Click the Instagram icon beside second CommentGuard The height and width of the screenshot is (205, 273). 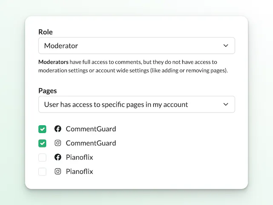[x=58, y=143]
